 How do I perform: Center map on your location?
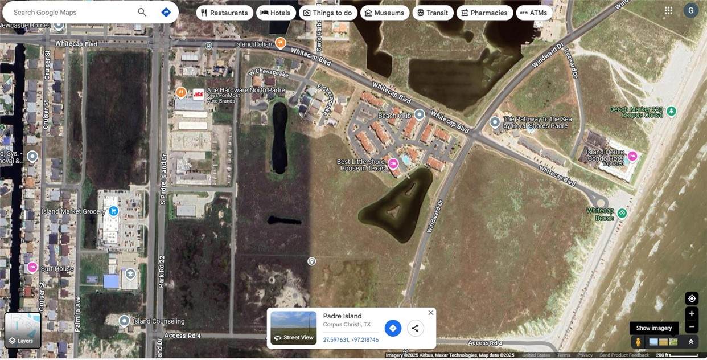coord(692,298)
